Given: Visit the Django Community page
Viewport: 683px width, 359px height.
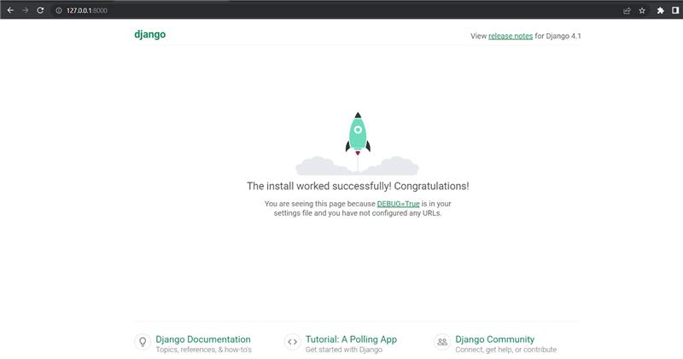Looking at the screenshot, I should (494, 339).
